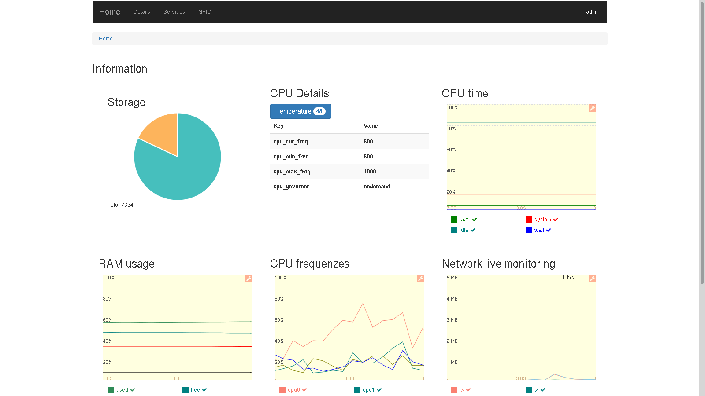This screenshot has width=705, height=396.
Task: Open the Network monitoring chart wrench settings
Action: pos(592,279)
